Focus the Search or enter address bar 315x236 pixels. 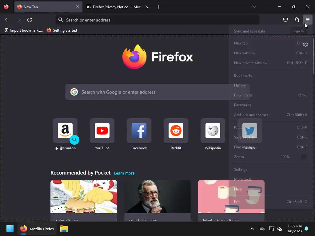[x=157, y=20]
